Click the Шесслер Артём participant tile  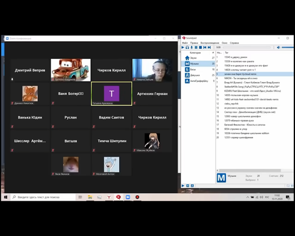[30, 141]
